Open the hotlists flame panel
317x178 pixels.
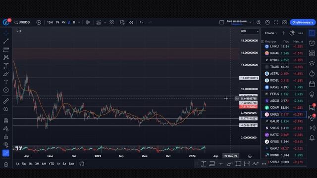coord(312,74)
